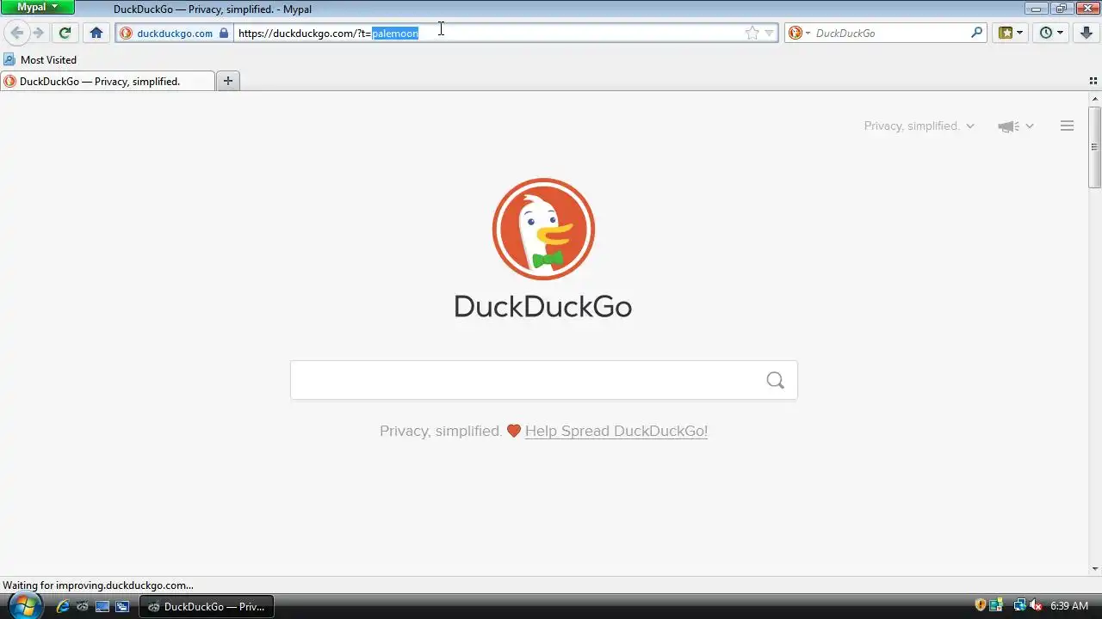The image size is (1102, 619).
Task: Launch Internet Explorer from quick launch
Action: [62, 606]
